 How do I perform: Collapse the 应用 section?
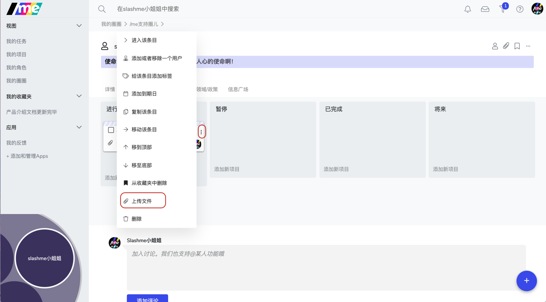coord(79,127)
